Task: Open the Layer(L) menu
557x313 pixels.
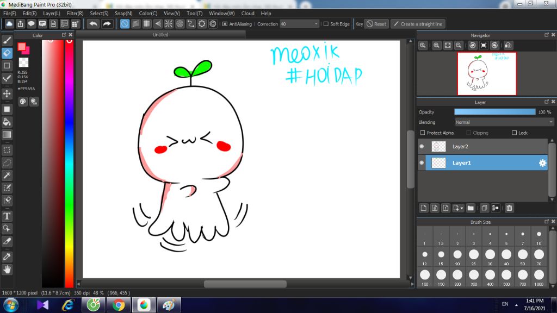Action: pyautogui.click(x=52, y=13)
